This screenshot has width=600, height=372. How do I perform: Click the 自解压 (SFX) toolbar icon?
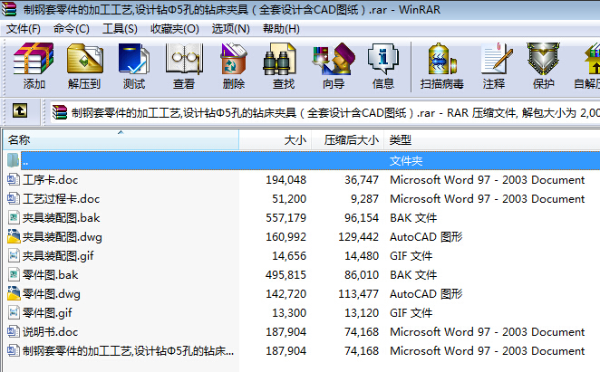tap(592, 58)
